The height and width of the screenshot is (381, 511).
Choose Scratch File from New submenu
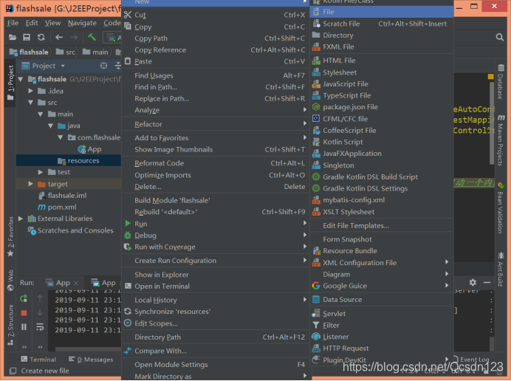tap(382, 24)
